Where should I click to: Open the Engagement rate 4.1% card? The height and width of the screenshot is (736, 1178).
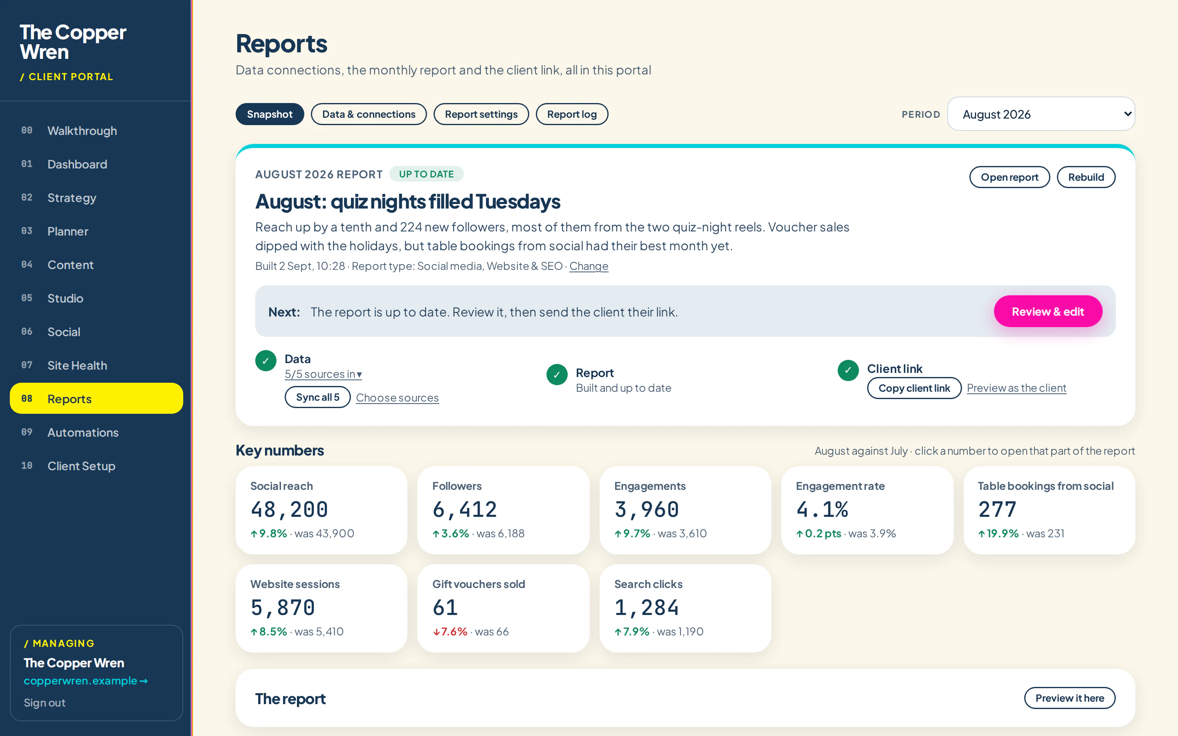point(868,510)
